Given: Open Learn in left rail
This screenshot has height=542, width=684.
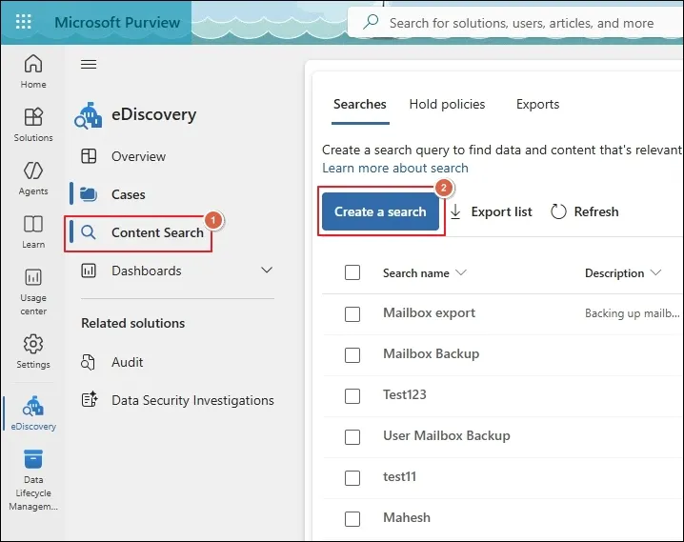Looking at the screenshot, I should point(33,232).
